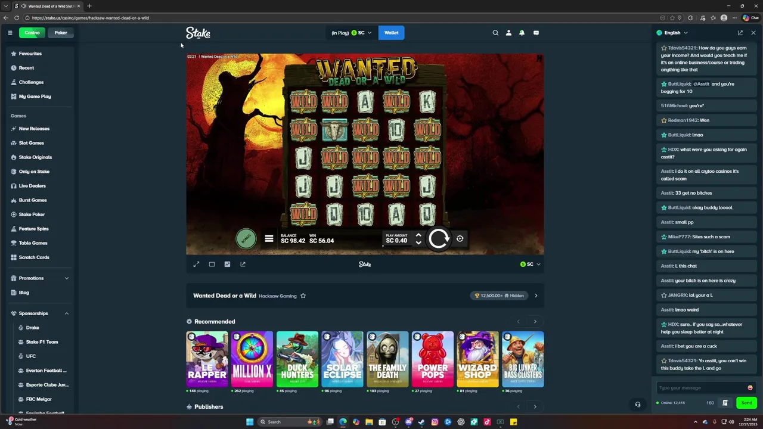Open chat language English dropdown

pos(672,33)
